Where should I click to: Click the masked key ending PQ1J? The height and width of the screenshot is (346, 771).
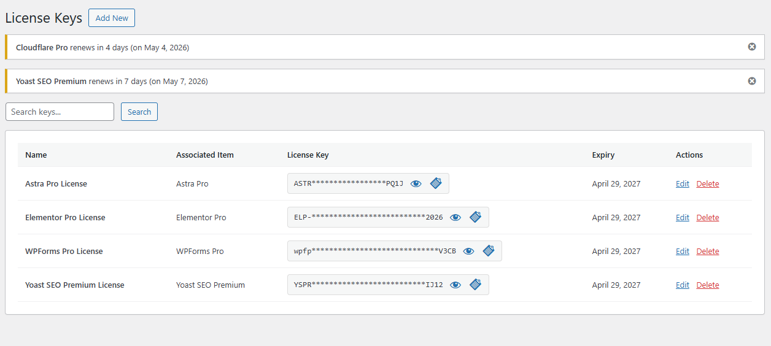click(349, 183)
